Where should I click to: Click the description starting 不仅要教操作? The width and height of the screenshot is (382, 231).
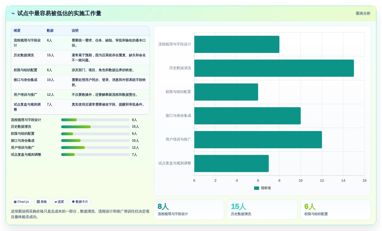pos(105,95)
